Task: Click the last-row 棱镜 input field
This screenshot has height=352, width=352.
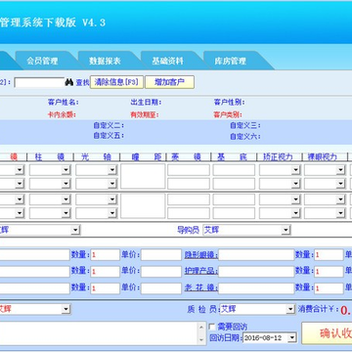Action: click(x=189, y=213)
